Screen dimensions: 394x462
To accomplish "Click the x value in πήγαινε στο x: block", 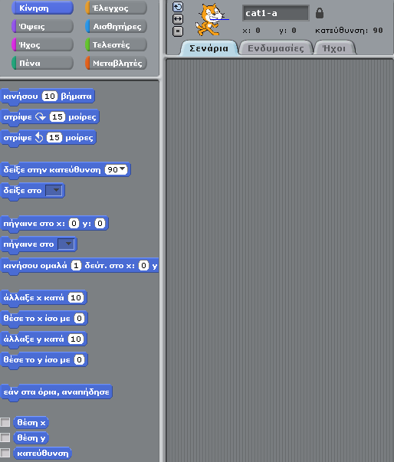I will (74, 224).
